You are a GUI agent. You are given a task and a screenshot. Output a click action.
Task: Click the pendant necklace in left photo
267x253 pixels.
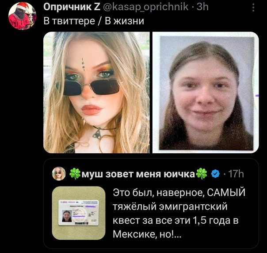(97, 134)
